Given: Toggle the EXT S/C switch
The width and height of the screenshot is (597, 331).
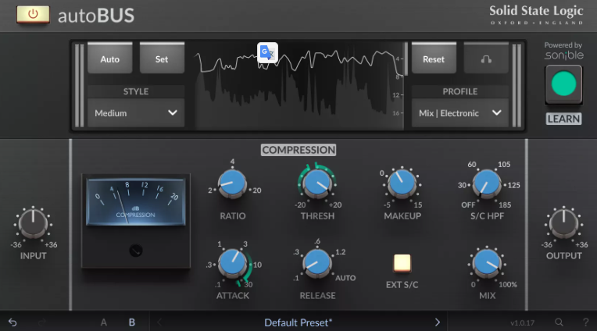Looking at the screenshot, I should pos(402,263).
